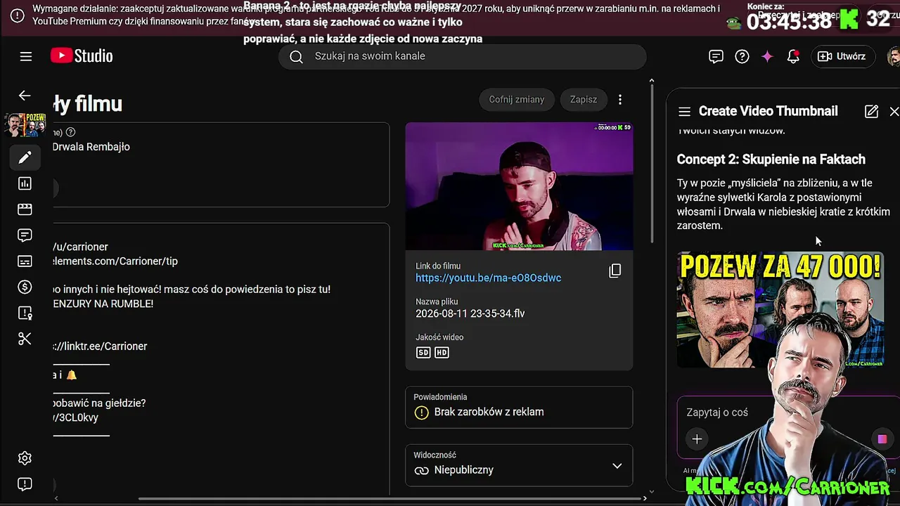Click the video thumbnail in the left sidebar
900x506 pixels.
click(x=25, y=125)
